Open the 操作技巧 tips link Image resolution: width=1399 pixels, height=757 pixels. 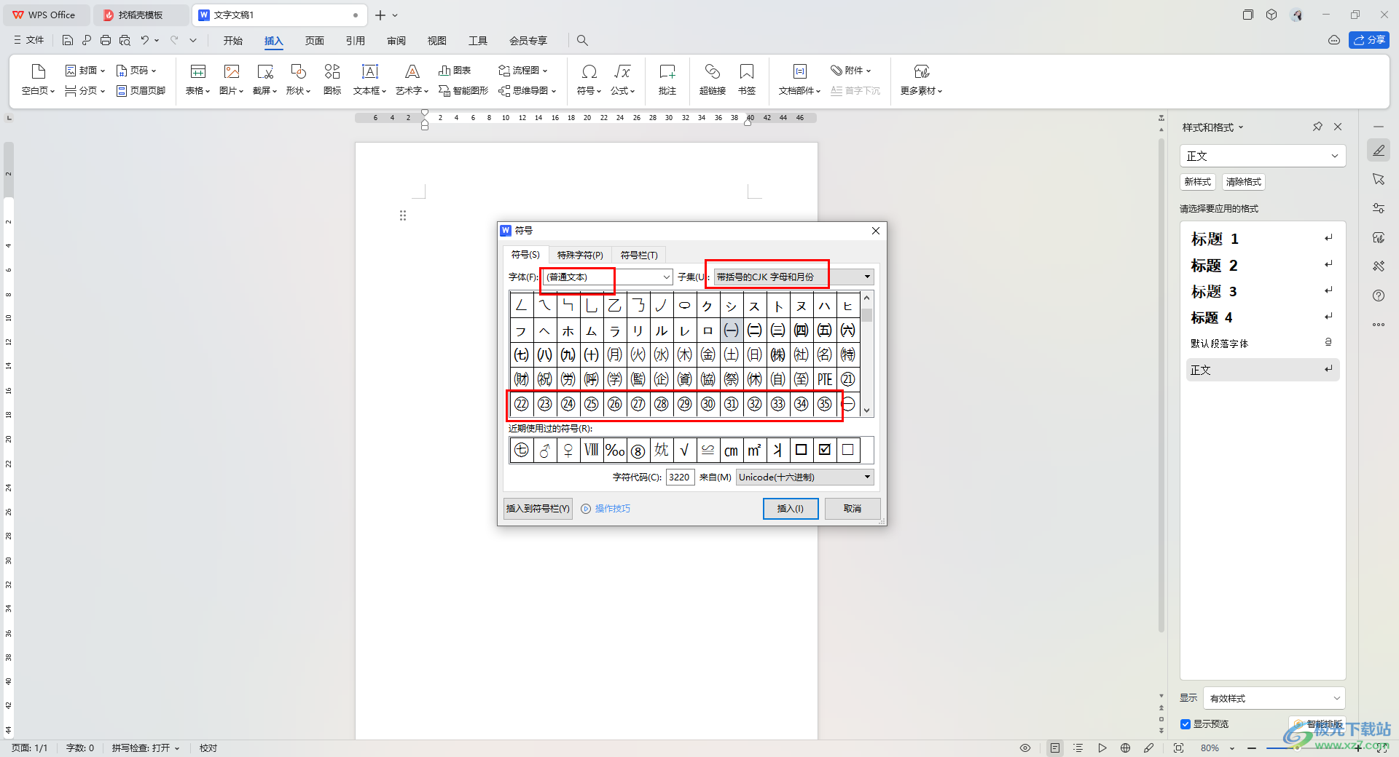pos(606,509)
